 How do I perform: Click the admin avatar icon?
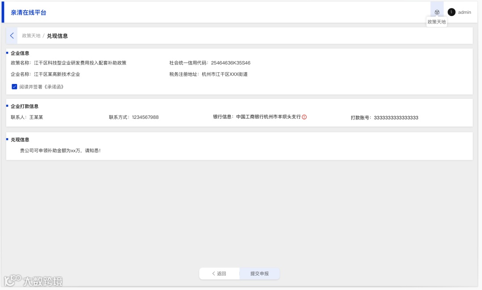point(451,12)
